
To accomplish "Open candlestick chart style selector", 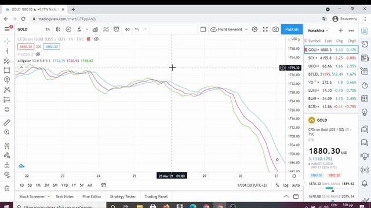I will coord(58,29).
